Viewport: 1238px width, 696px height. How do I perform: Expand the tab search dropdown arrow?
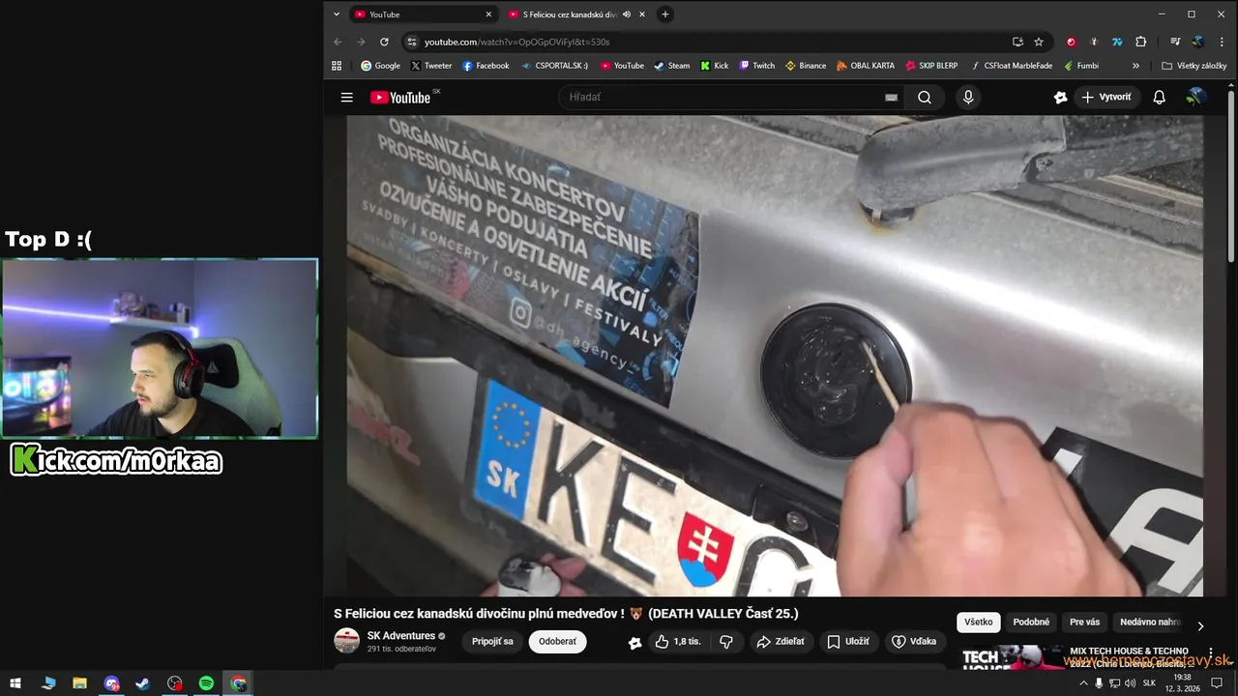tap(336, 14)
